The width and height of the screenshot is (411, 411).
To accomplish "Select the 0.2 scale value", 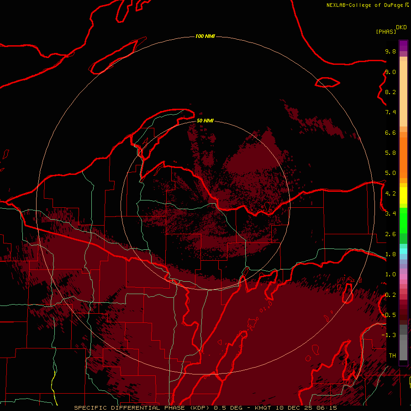I will [x=390, y=295].
